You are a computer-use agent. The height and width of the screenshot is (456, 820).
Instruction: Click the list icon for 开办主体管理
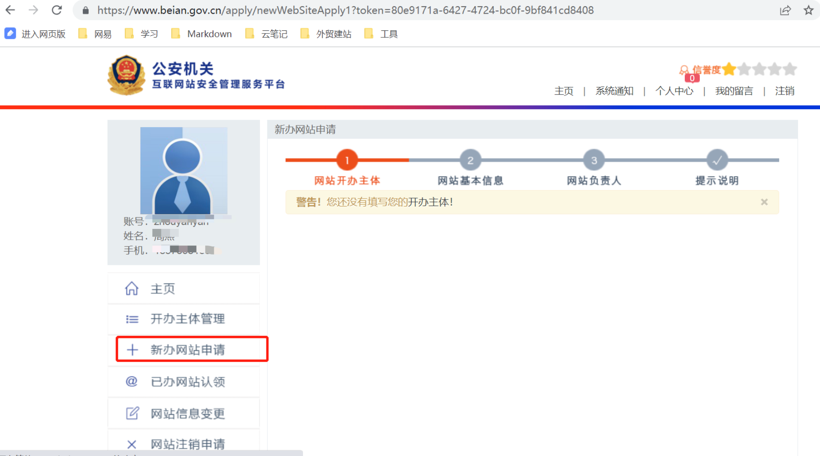tap(132, 319)
